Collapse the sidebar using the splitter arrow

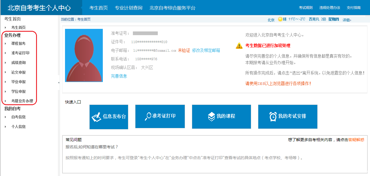click(59, 83)
